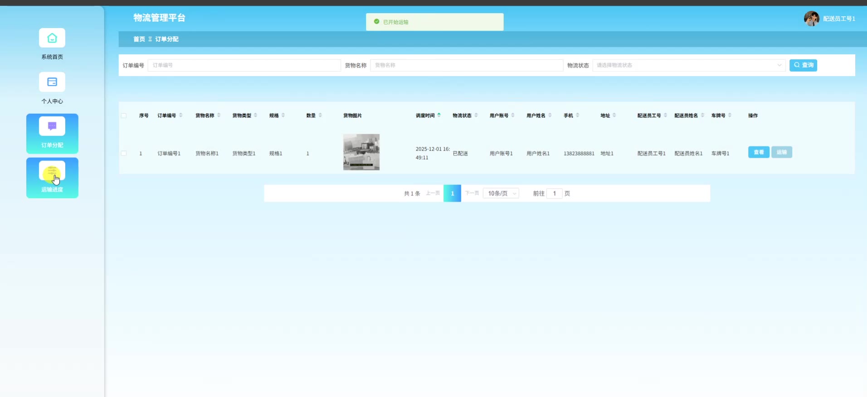Click the 运输 button for 订单编号1 row
The image size is (867, 397).
782,152
